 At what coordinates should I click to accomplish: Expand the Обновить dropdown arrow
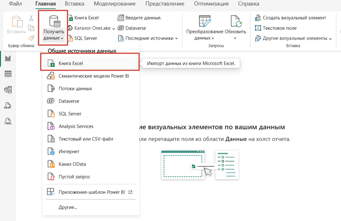coord(235,38)
